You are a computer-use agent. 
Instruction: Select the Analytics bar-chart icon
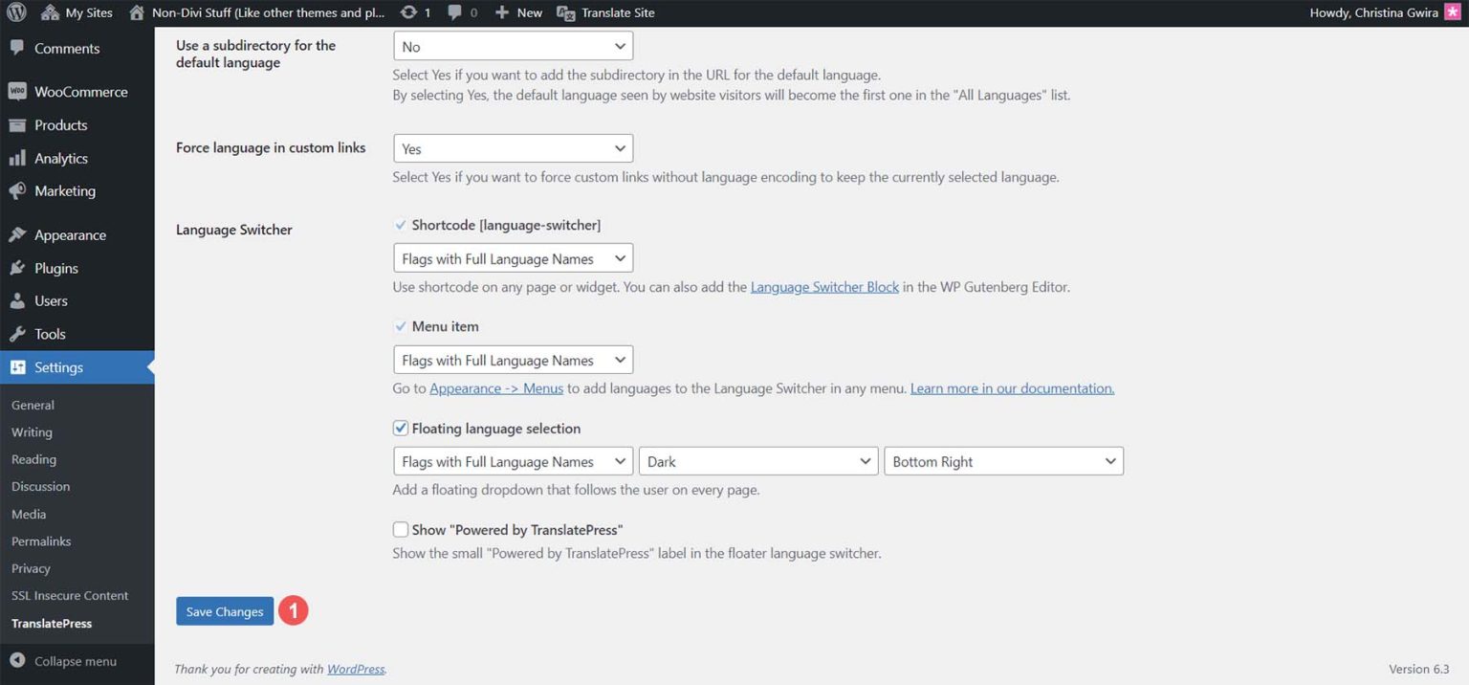(16, 158)
